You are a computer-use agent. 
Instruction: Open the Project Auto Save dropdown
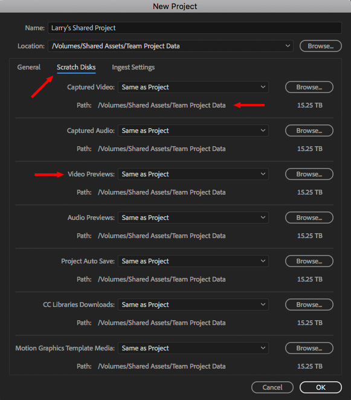point(193,261)
